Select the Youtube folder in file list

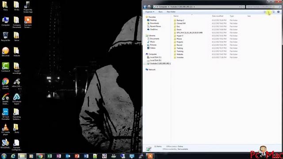[206, 57]
